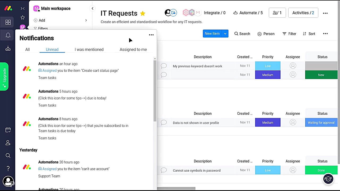Open the notifications panel three-dot menu
This screenshot has width=340, height=191.
coord(151,35)
